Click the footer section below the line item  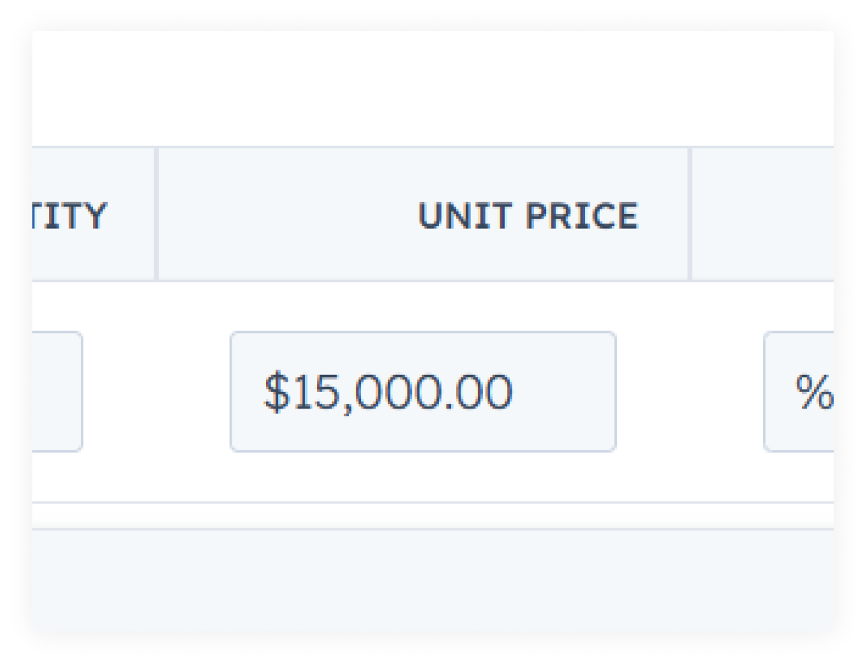click(431, 579)
